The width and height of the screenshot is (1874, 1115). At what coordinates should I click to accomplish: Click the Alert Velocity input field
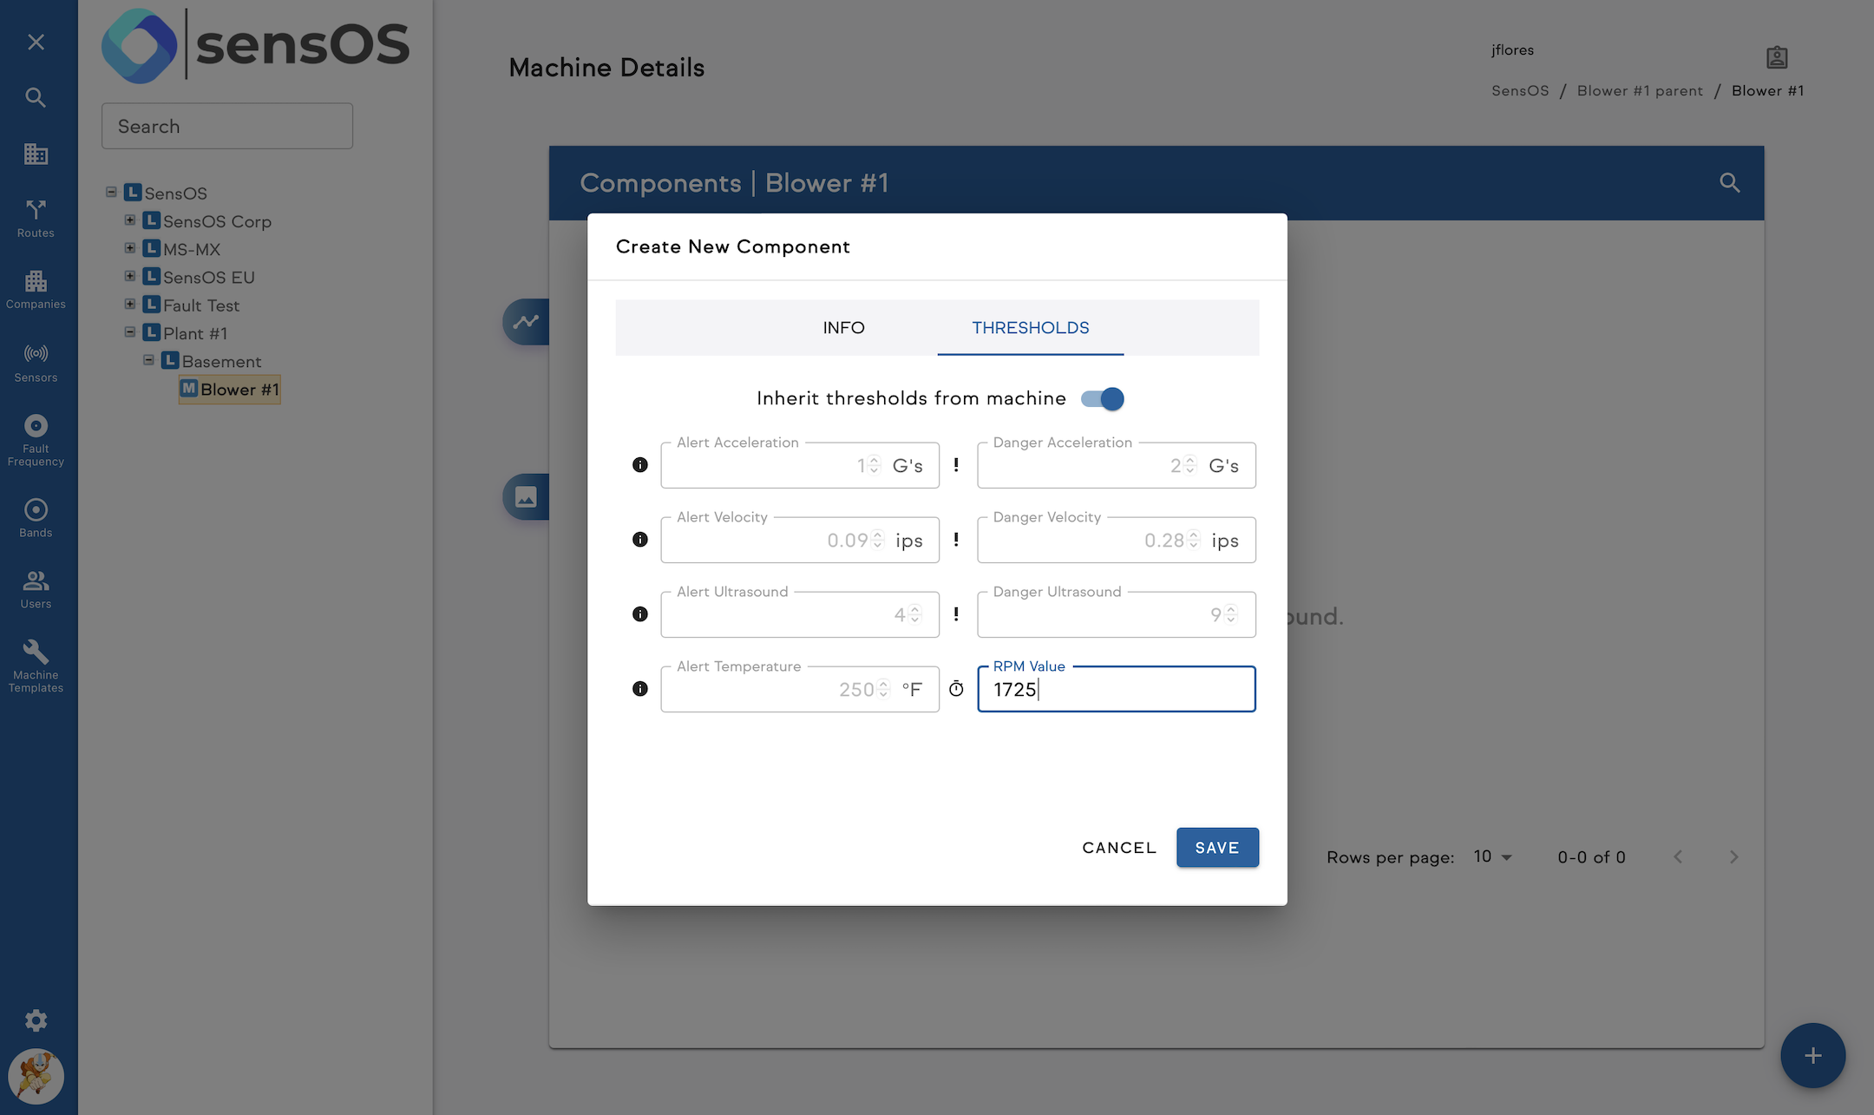800,540
